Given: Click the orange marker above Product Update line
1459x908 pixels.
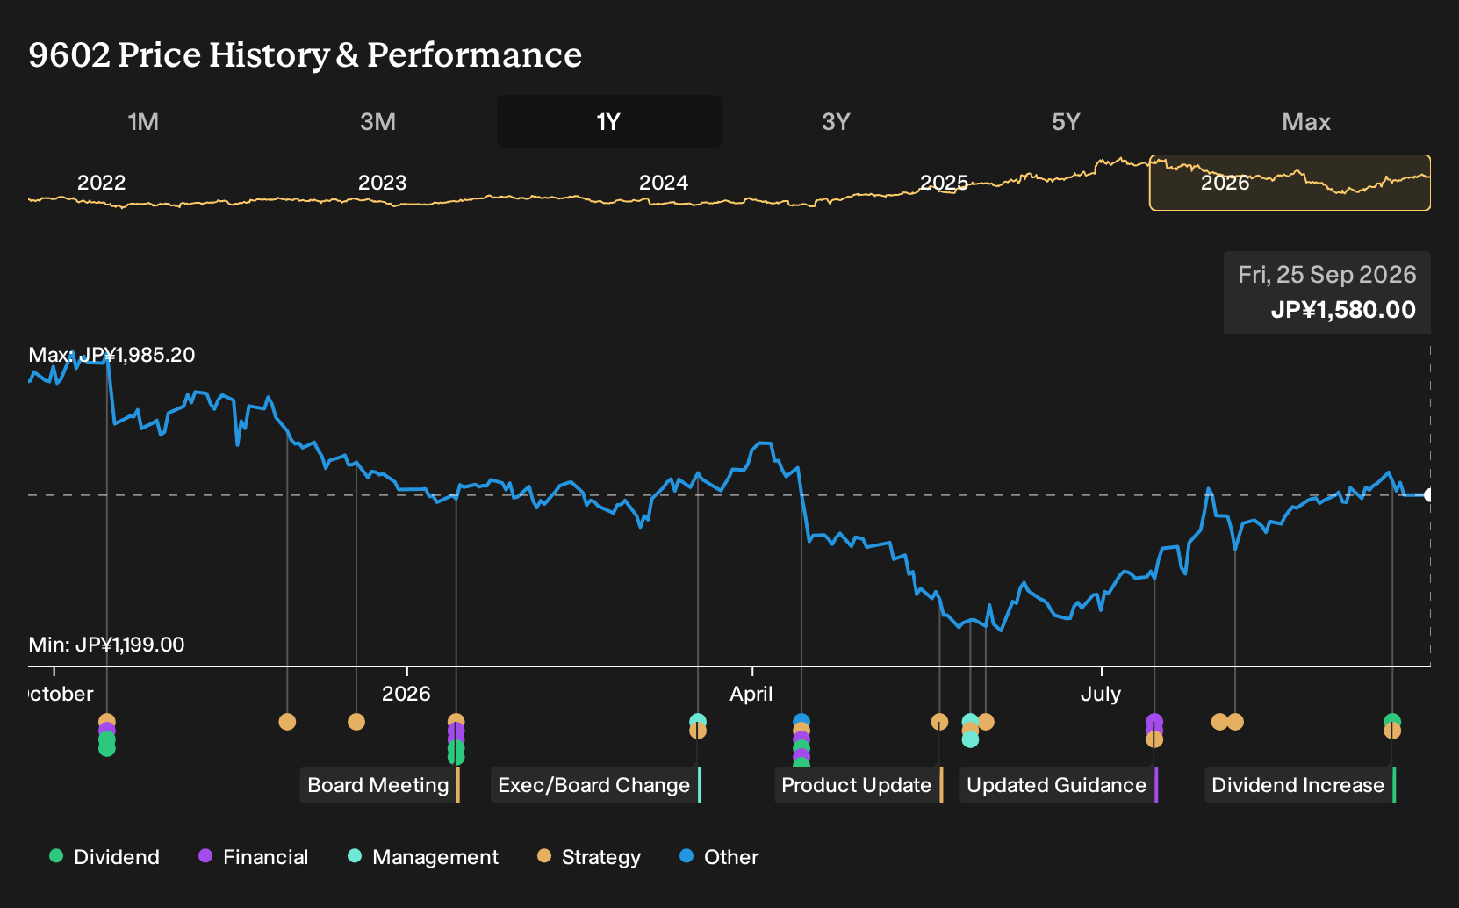Looking at the screenshot, I should point(939,722).
